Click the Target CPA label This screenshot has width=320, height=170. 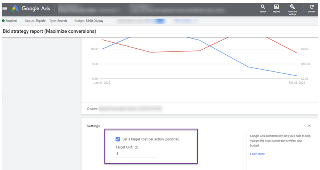tap(124, 147)
